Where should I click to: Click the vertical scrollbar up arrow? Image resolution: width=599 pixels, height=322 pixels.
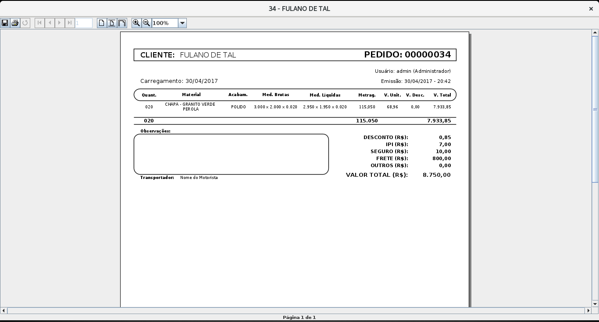point(595,32)
